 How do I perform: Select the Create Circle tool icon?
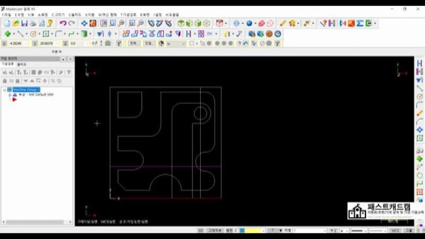coord(33,34)
